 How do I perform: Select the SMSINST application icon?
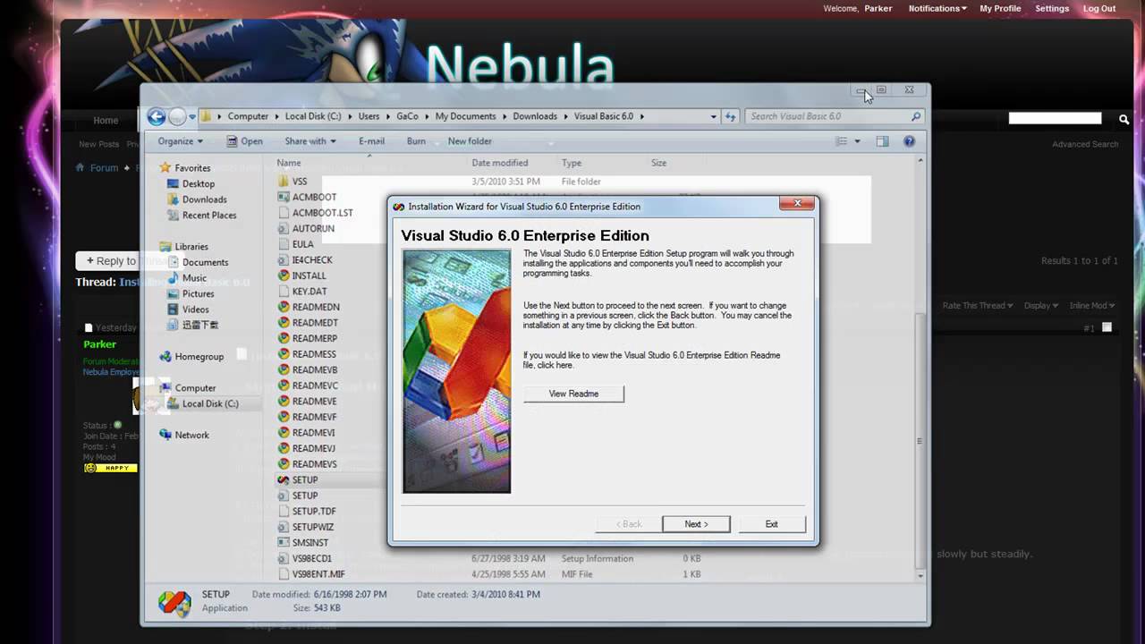[x=284, y=543]
